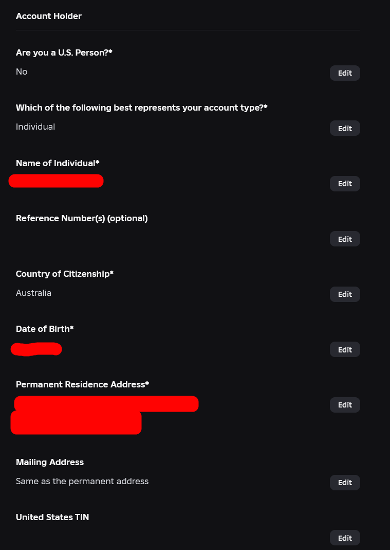Edit the Mailing Address setting
390x550 pixels.
345,483
